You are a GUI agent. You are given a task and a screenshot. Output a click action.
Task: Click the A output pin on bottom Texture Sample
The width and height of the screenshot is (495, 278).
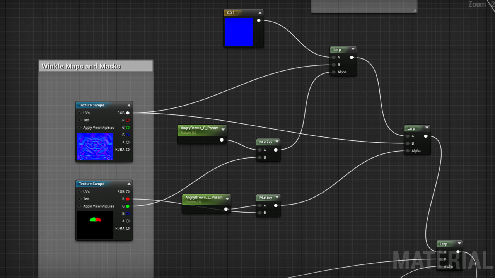point(128,221)
